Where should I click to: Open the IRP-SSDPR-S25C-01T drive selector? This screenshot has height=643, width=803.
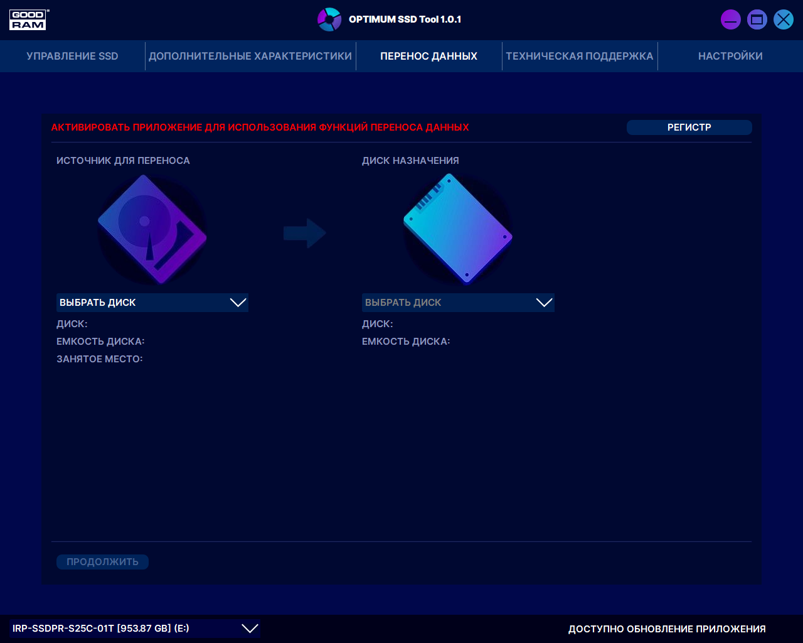(x=135, y=629)
